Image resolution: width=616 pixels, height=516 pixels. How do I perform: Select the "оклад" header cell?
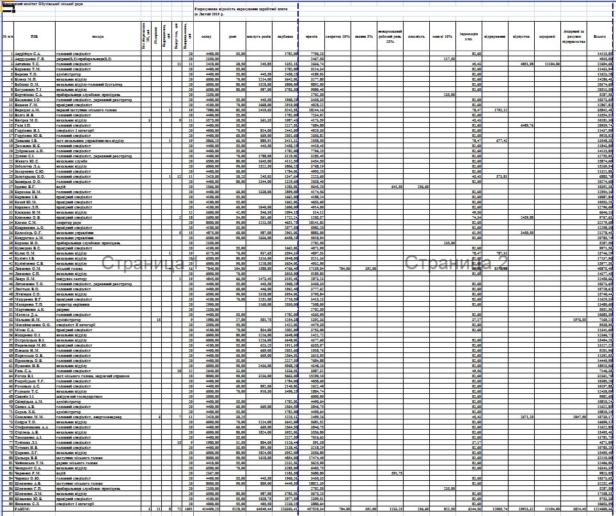tap(207, 36)
